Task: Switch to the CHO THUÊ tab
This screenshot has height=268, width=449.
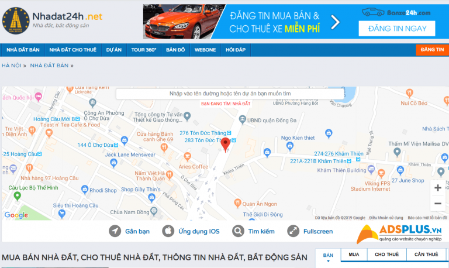Action: pyautogui.click(x=386, y=255)
